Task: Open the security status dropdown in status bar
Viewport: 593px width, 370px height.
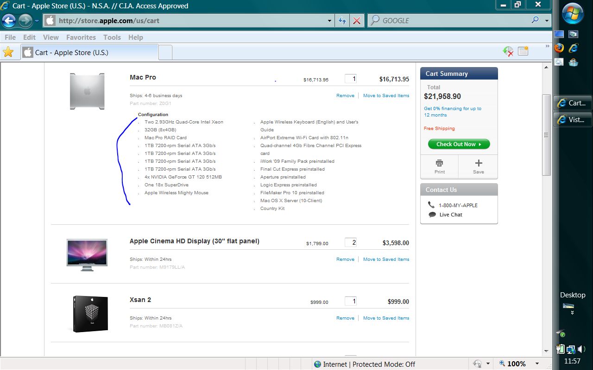Action: (488, 364)
